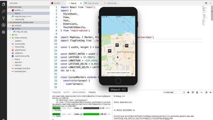The width and height of the screenshot is (213, 120).
Task: Maximize the panel with the up chevron
Action: (x=201, y=92)
